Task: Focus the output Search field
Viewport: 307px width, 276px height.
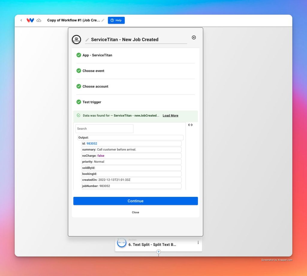Action: point(104,129)
